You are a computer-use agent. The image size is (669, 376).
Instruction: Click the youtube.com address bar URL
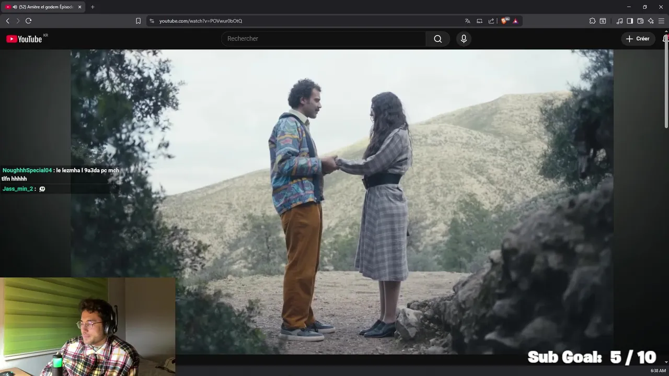201,21
